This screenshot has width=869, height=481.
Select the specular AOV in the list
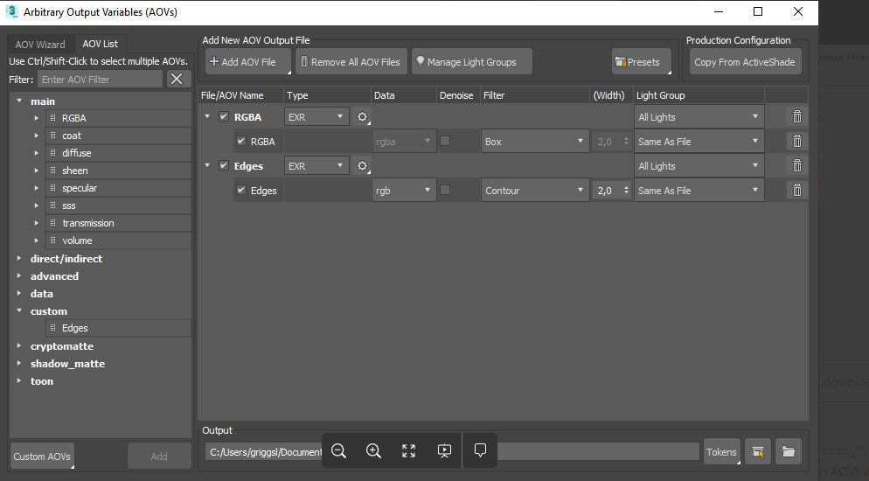coord(118,188)
